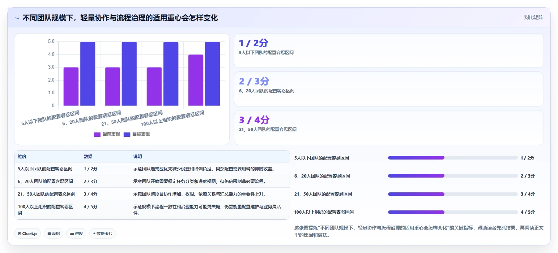Click the purple 当前表现 bar for 21，50人团队
The height and width of the screenshot is (253, 558).
click(x=154, y=87)
